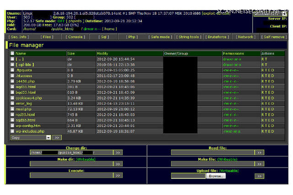Open the Console tab
Image resolution: width=293 pixels, height=195 pixels.
tap(76, 37)
